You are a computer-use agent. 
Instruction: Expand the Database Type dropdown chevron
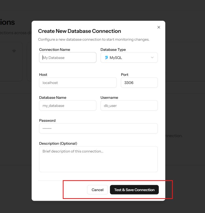pos(152,58)
